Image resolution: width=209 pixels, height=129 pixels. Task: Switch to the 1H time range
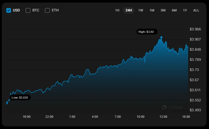pyautogui.click(x=117, y=10)
